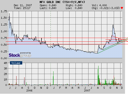This screenshot has height=96, width=128.
Task: Click the Open: 0.640 value
Action: (48, 5)
